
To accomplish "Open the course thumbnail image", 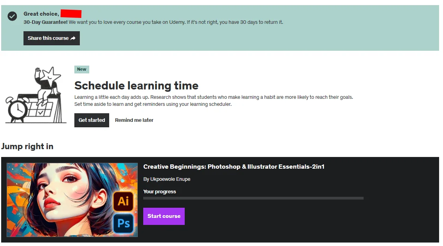I will [72, 200].
